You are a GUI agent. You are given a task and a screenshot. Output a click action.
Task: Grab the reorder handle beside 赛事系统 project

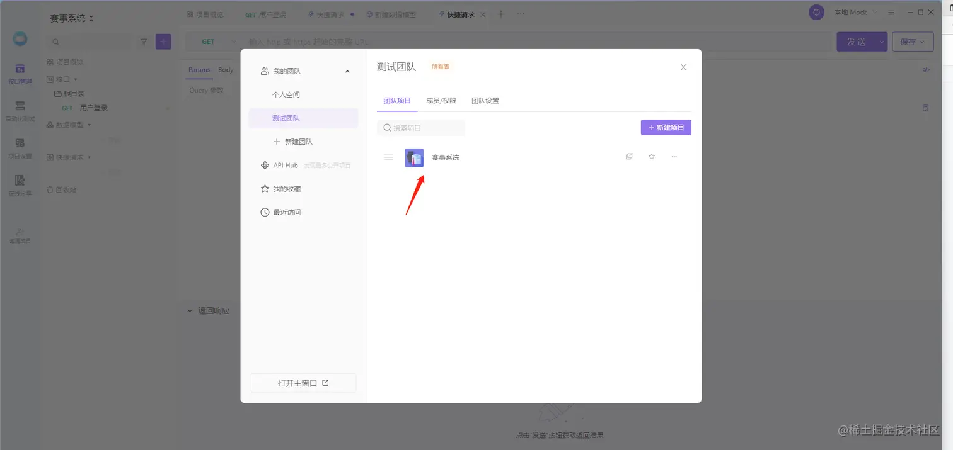click(389, 157)
